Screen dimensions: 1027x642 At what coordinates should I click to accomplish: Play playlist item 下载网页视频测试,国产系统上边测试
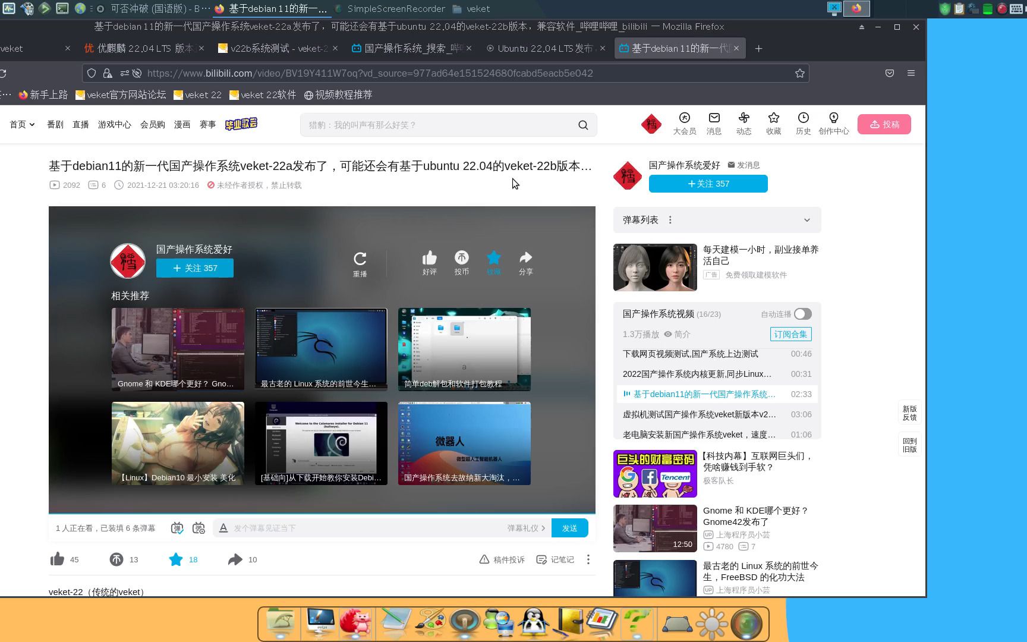click(717, 354)
